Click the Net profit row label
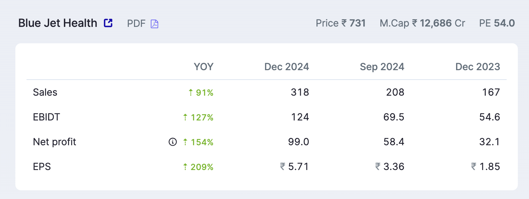 pyautogui.click(x=54, y=142)
